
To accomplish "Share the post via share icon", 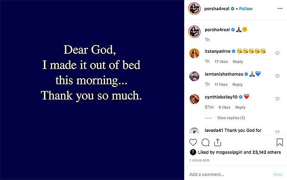I will pos(218,143).
